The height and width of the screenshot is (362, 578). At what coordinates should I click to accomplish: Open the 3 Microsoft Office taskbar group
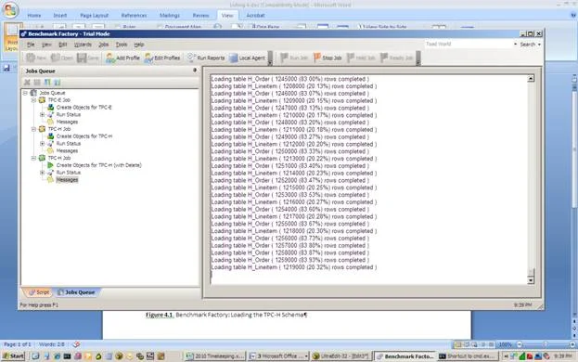[x=278, y=356]
